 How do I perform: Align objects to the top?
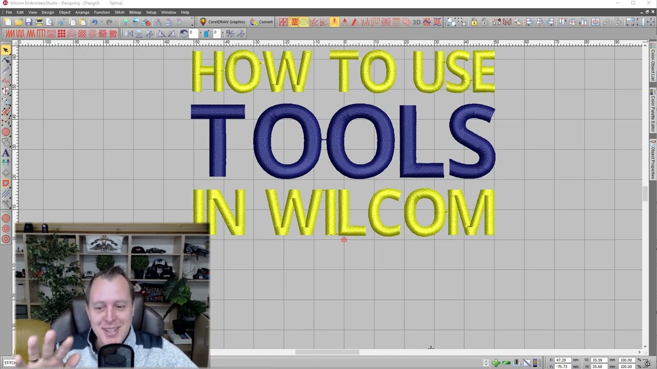pos(562,22)
